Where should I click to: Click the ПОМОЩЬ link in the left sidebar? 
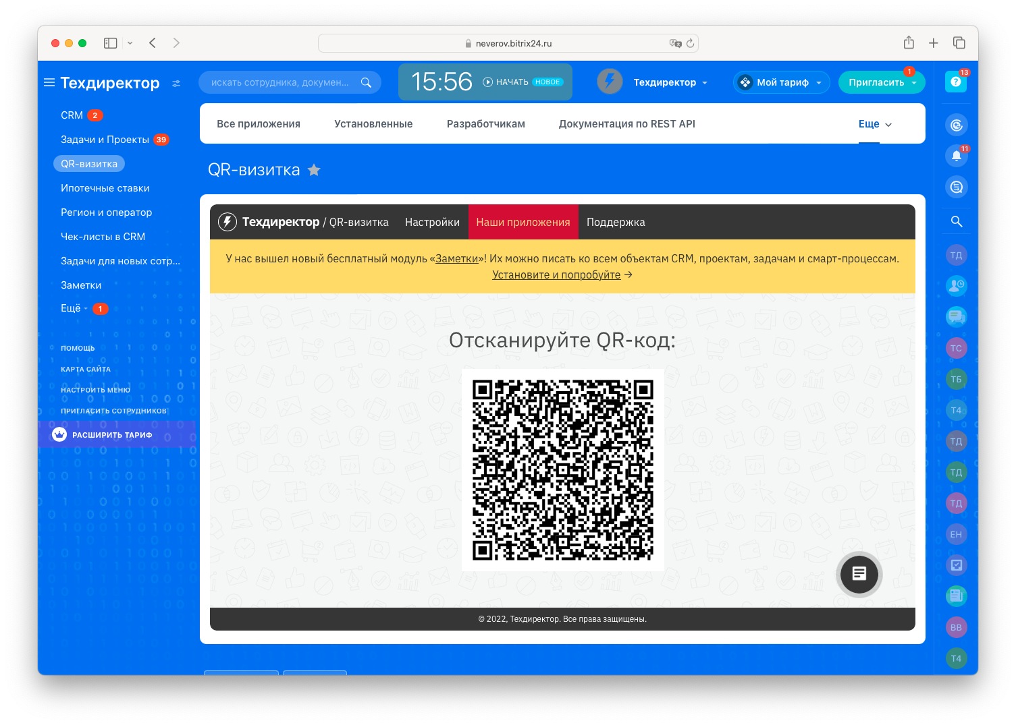tap(78, 348)
